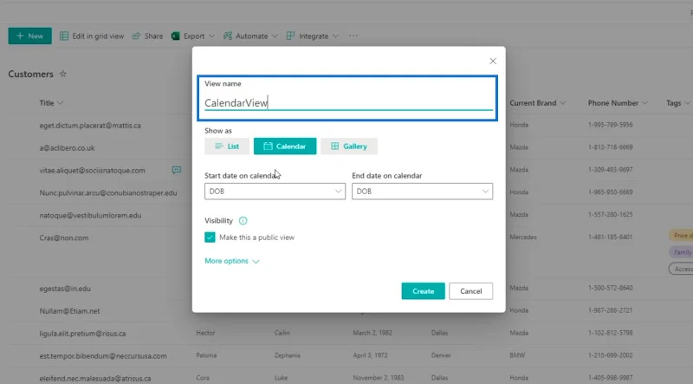Open Edit in grid view
The height and width of the screenshot is (384, 693).
[x=92, y=36]
